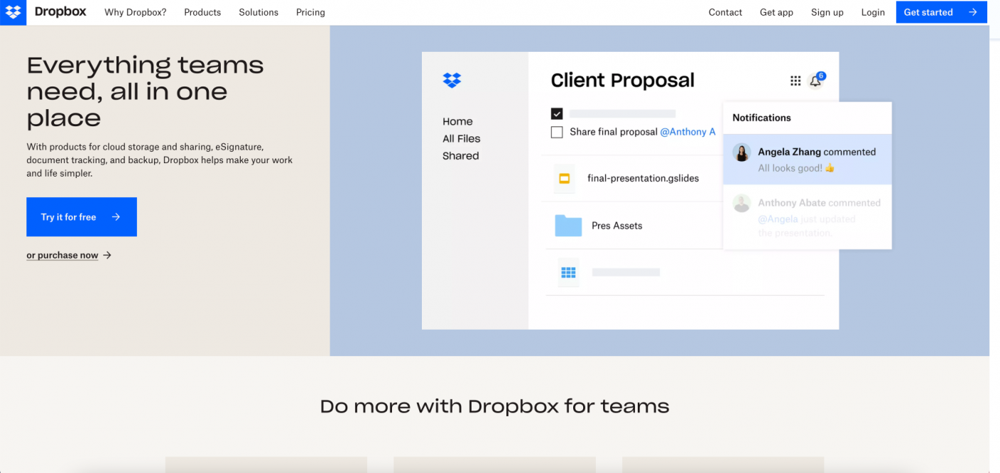Open the notifications bell in Client Proposal

(x=815, y=81)
